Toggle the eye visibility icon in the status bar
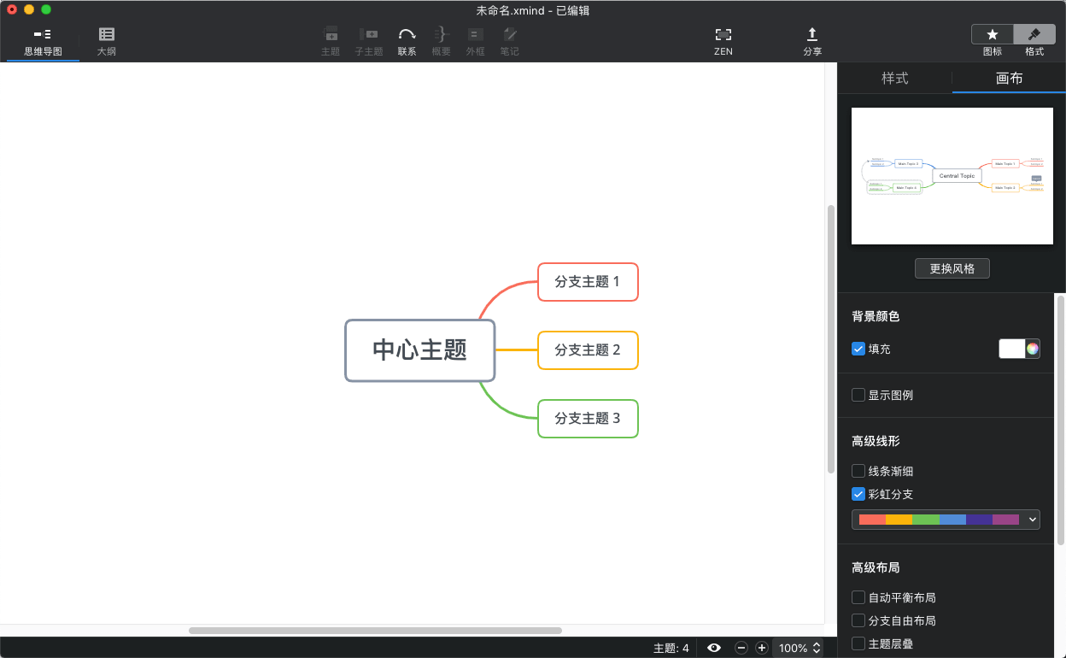 click(x=714, y=648)
